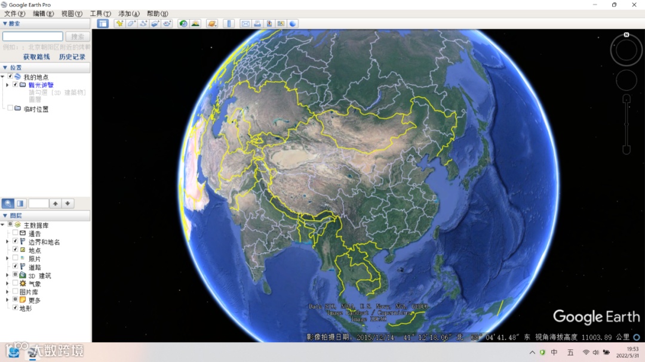Click the Save Image toolbar icon
Image resolution: width=645 pixels, height=362 pixels.
[x=269, y=24]
